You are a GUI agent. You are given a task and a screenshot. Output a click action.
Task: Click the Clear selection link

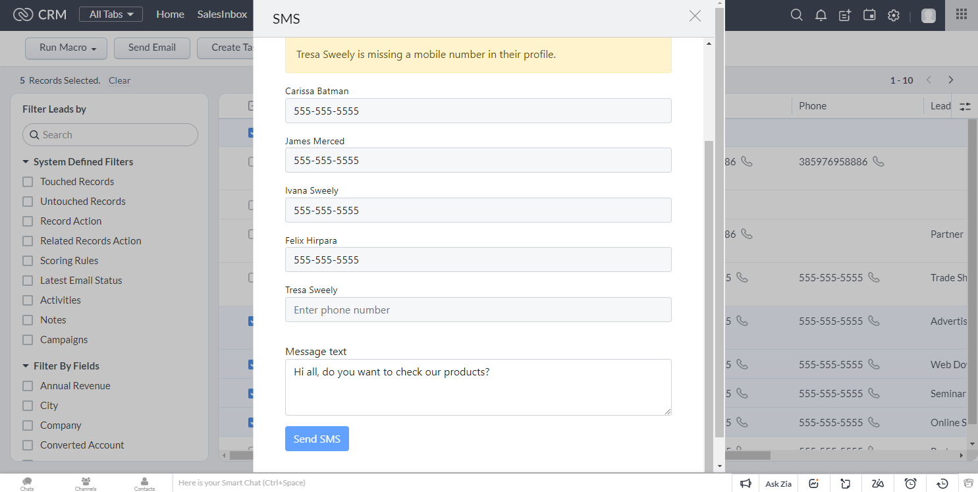point(119,80)
